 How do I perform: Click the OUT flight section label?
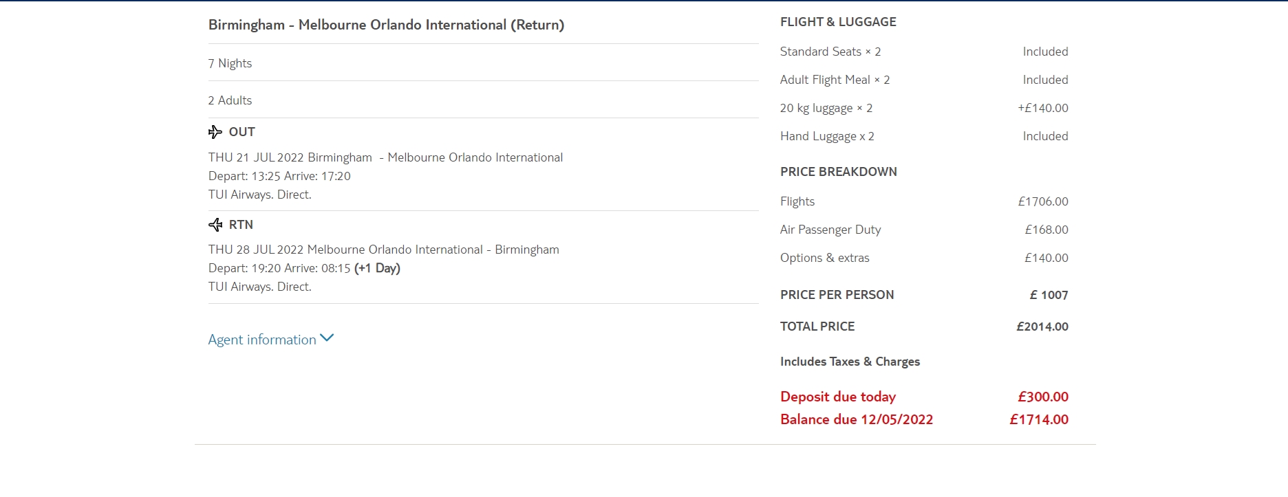click(x=241, y=132)
